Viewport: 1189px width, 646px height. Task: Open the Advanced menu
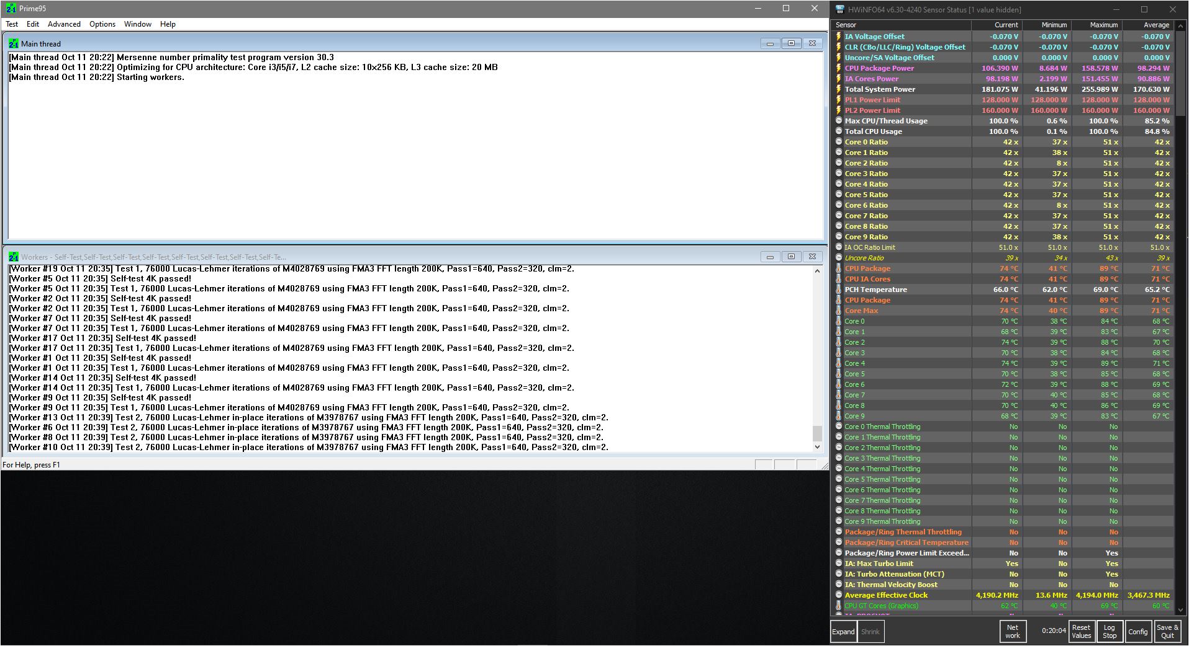(x=64, y=24)
